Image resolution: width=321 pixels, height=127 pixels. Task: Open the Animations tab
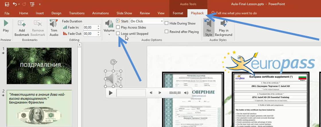[x=100, y=13]
